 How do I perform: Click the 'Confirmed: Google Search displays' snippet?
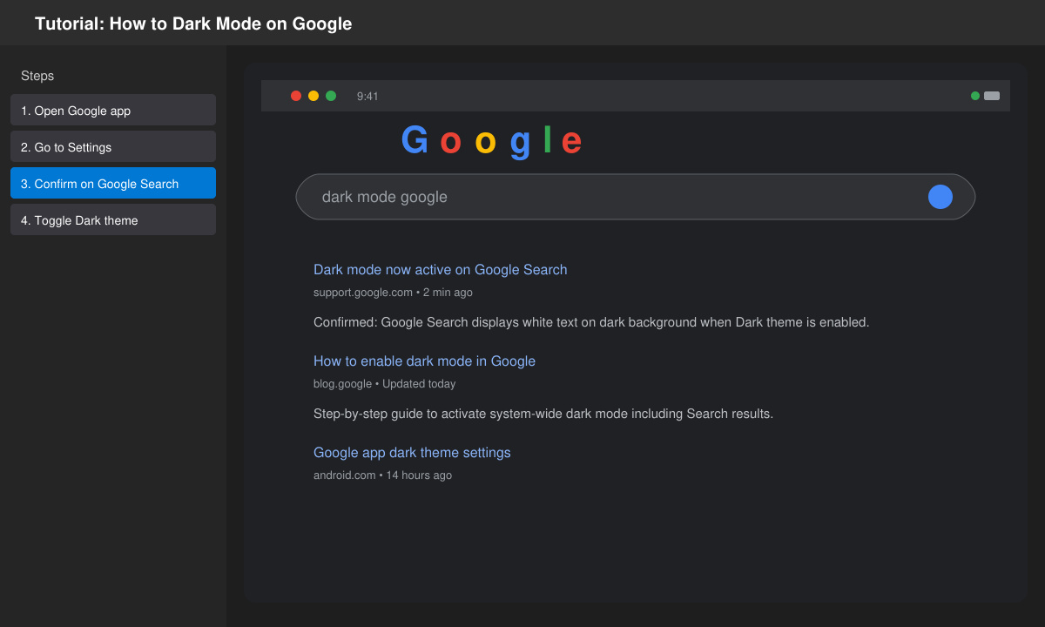coord(591,322)
